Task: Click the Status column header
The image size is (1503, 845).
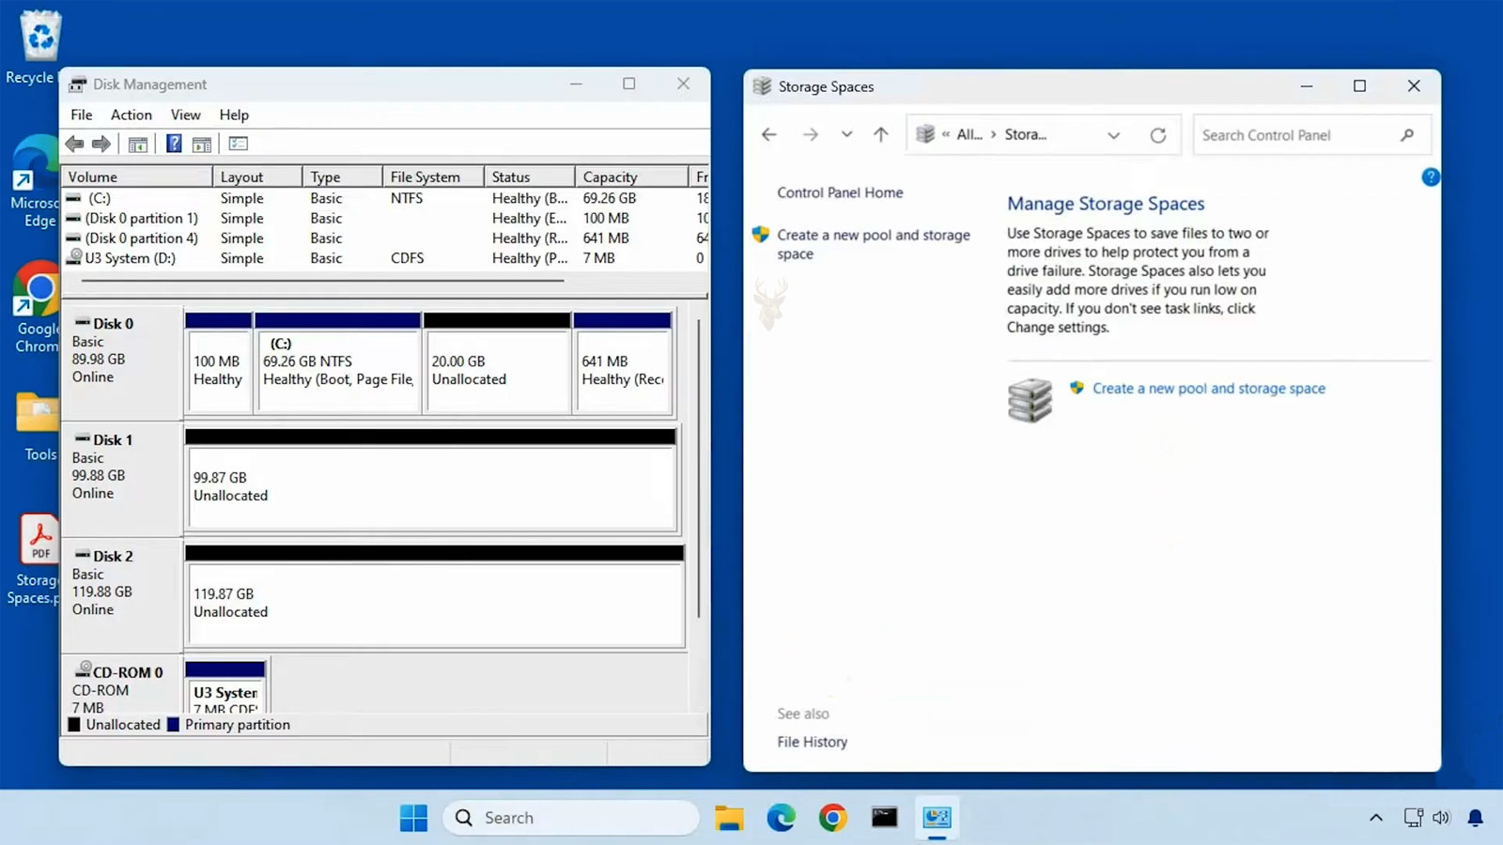Action: [529, 177]
